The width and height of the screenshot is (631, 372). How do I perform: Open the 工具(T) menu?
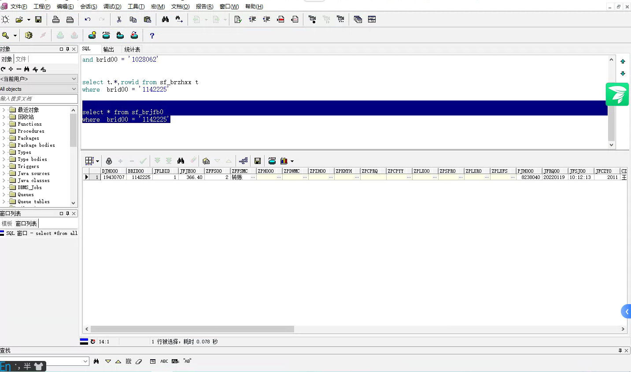pos(136,6)
